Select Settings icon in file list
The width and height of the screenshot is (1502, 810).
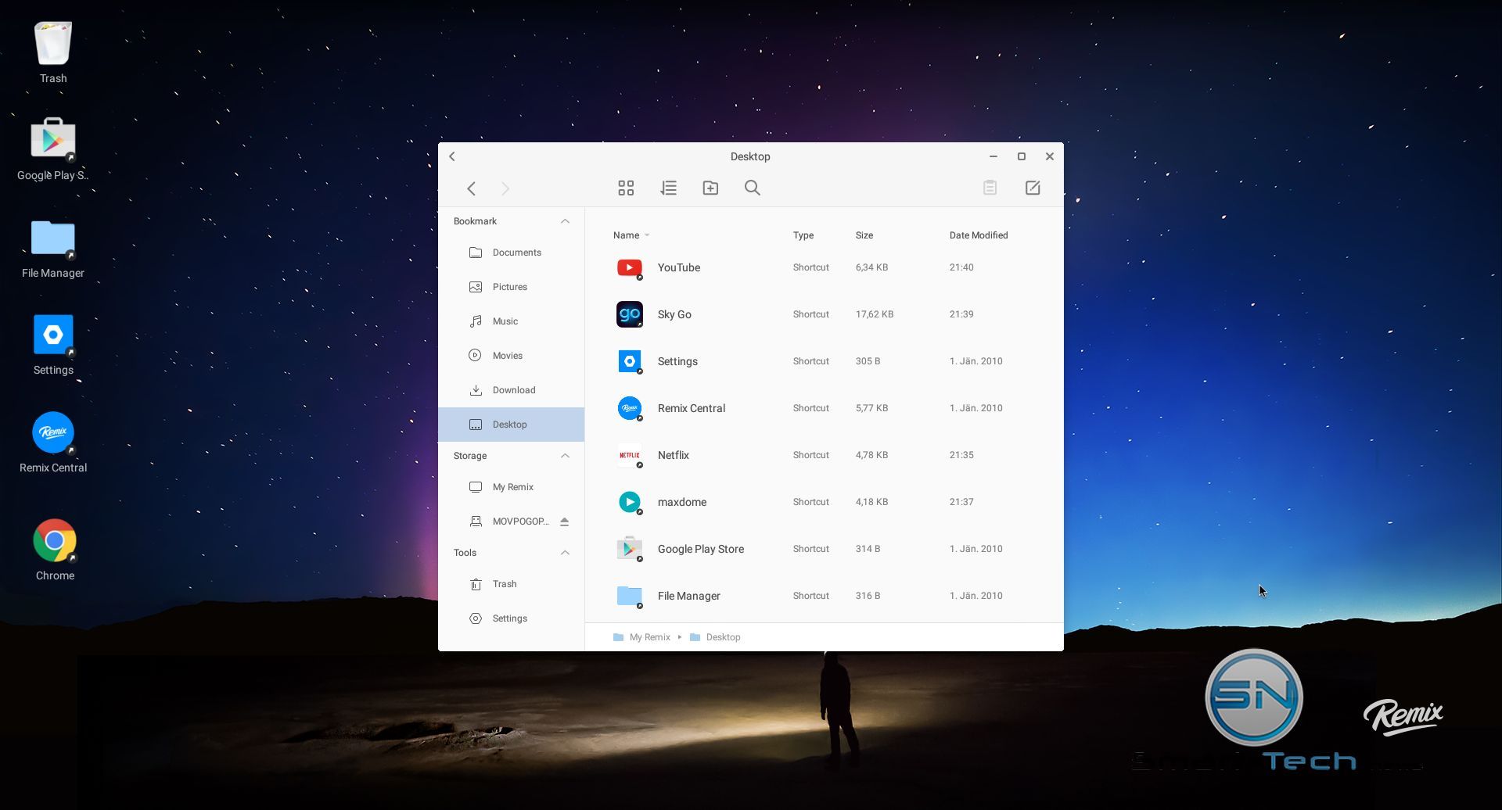[630, 361]
